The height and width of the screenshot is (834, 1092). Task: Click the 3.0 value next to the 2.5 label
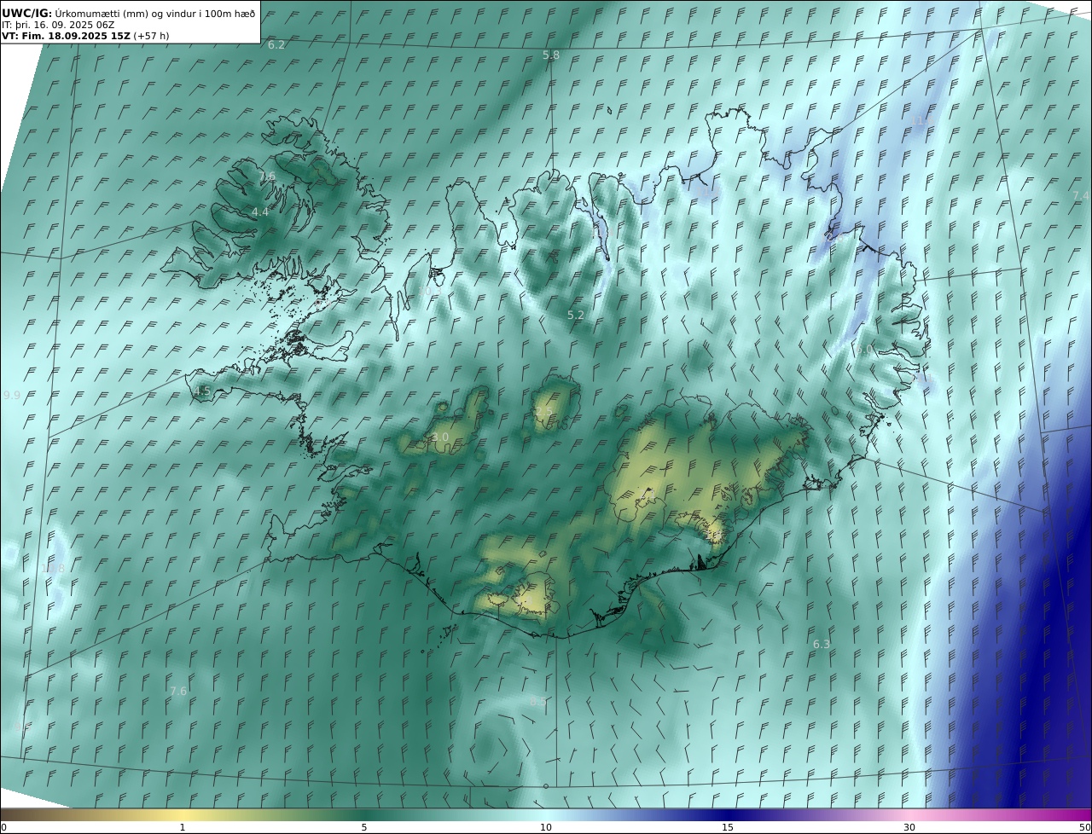click(x=440, y=437)
